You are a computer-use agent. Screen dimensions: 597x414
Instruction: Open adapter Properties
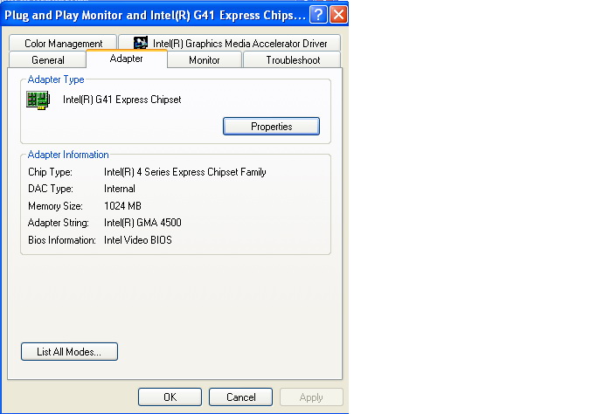tap(271, 127)
